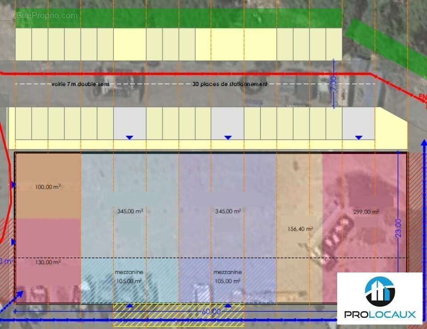Click the diagonal blue arrow at the bottom-left corner

[x=19, y=295]
